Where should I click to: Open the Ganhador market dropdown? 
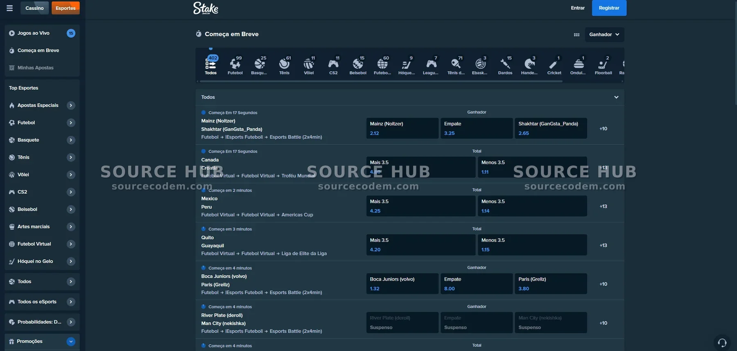[604, 35]
